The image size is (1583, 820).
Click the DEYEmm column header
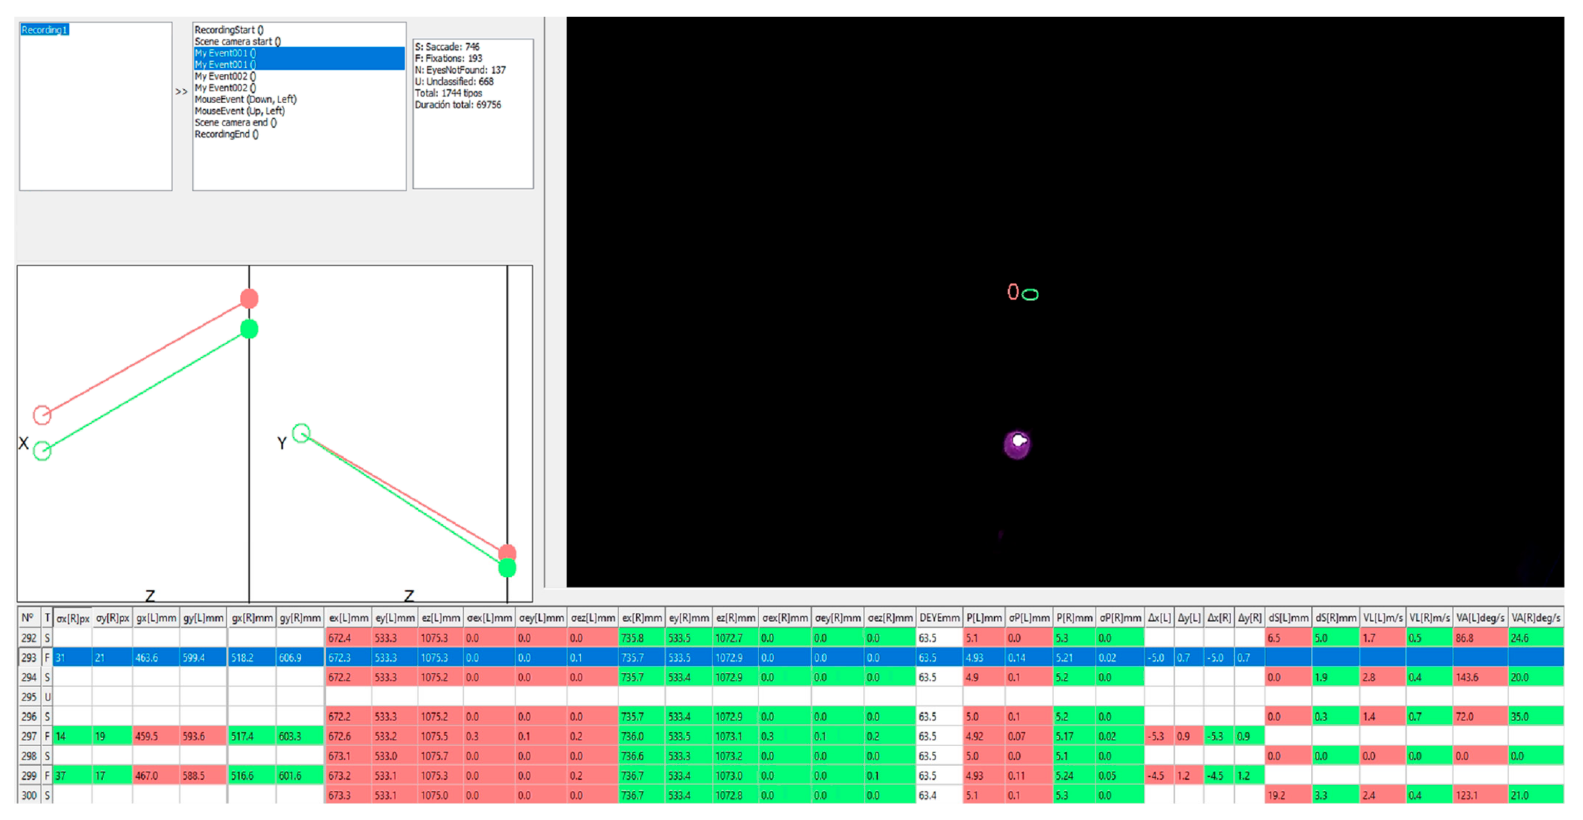click(939, 618)
